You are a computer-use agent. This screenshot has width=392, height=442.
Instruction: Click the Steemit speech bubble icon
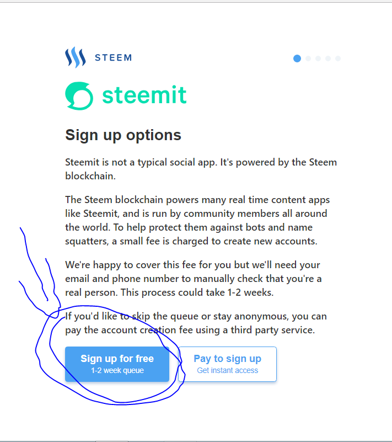point(79,96)
